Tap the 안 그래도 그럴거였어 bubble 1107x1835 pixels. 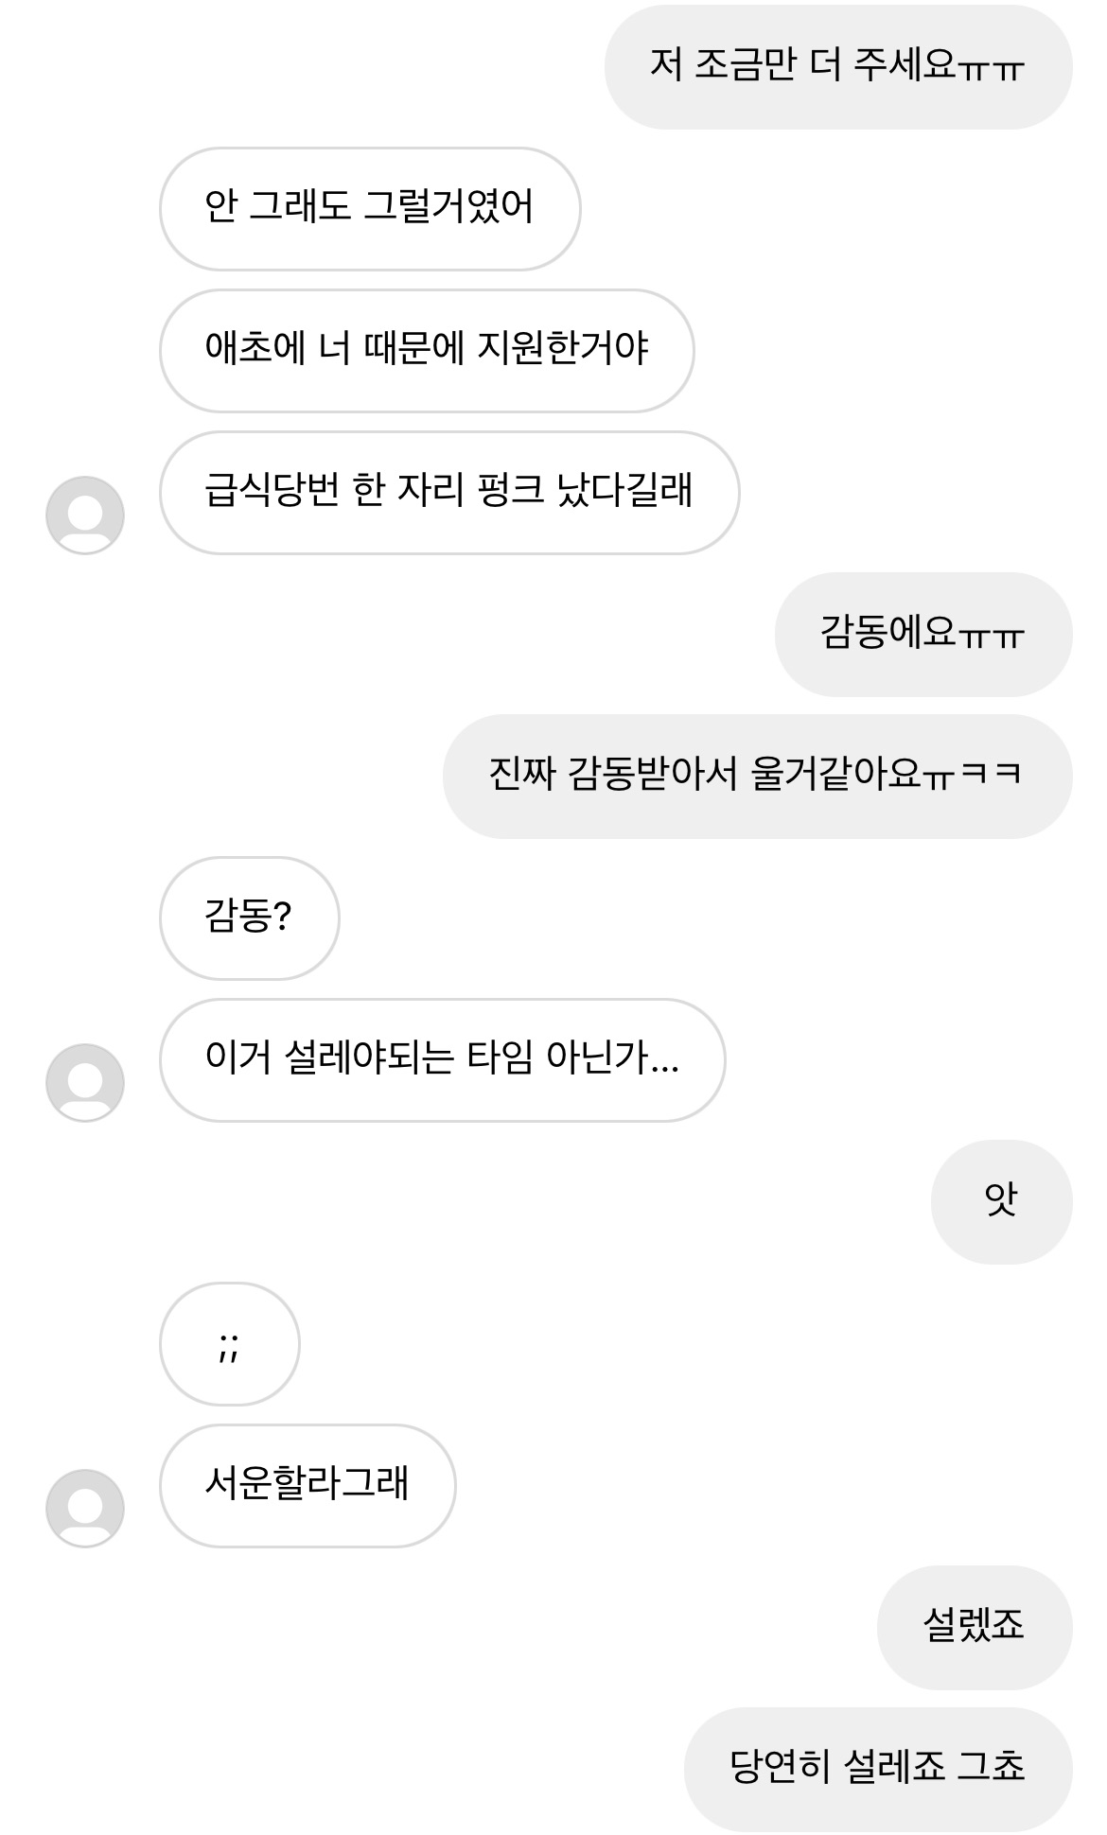click(369, 209)
